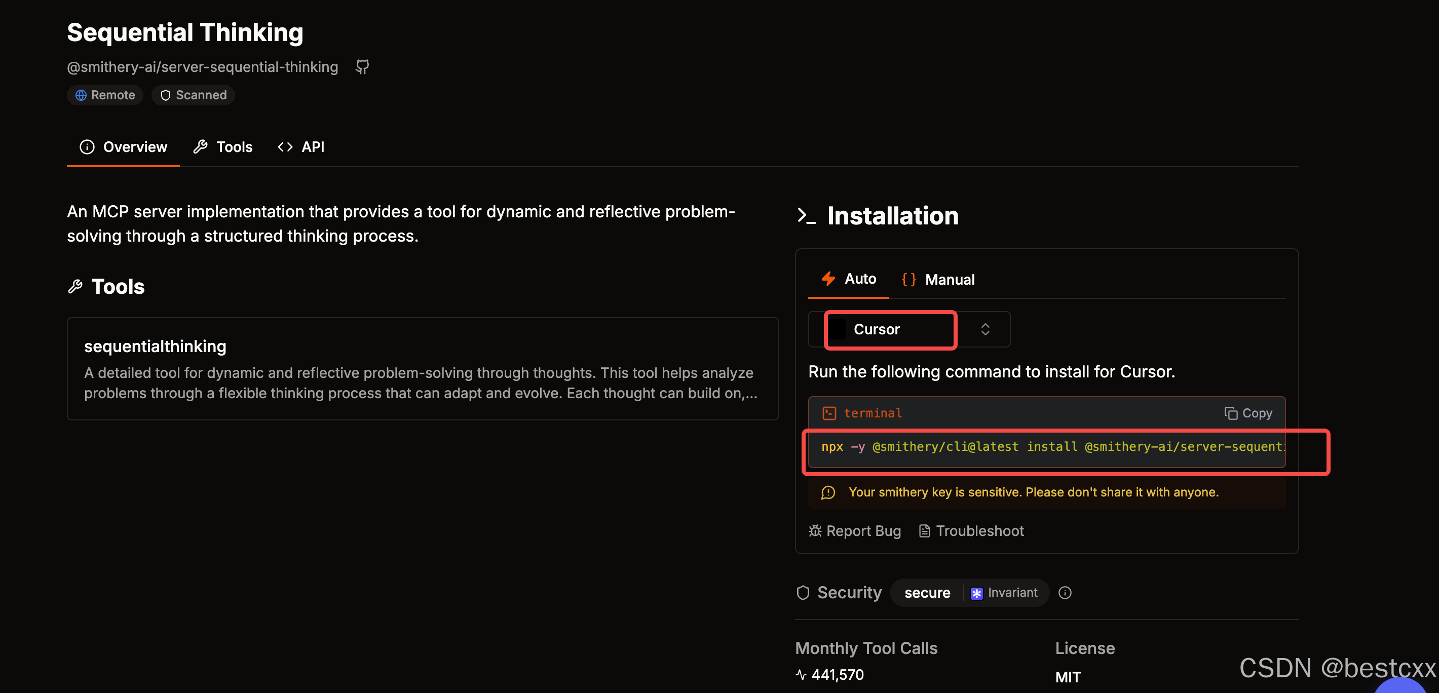The image size is (1439, 693).
Task: Switch to the API tab
Action: coord(300,147)
